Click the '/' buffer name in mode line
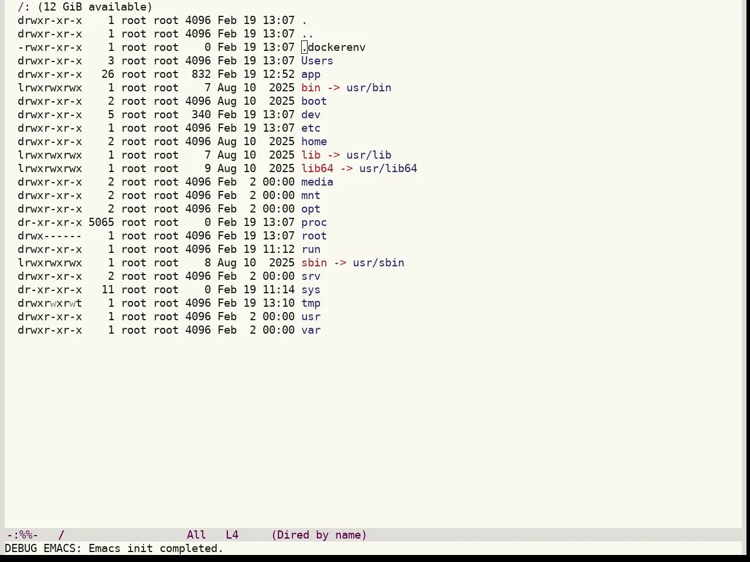Viewport: 750px width, 562px height. pos(61,535)
